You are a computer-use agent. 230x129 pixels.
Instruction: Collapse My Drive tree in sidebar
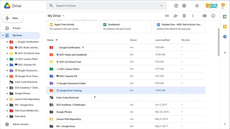coord(3,35)
